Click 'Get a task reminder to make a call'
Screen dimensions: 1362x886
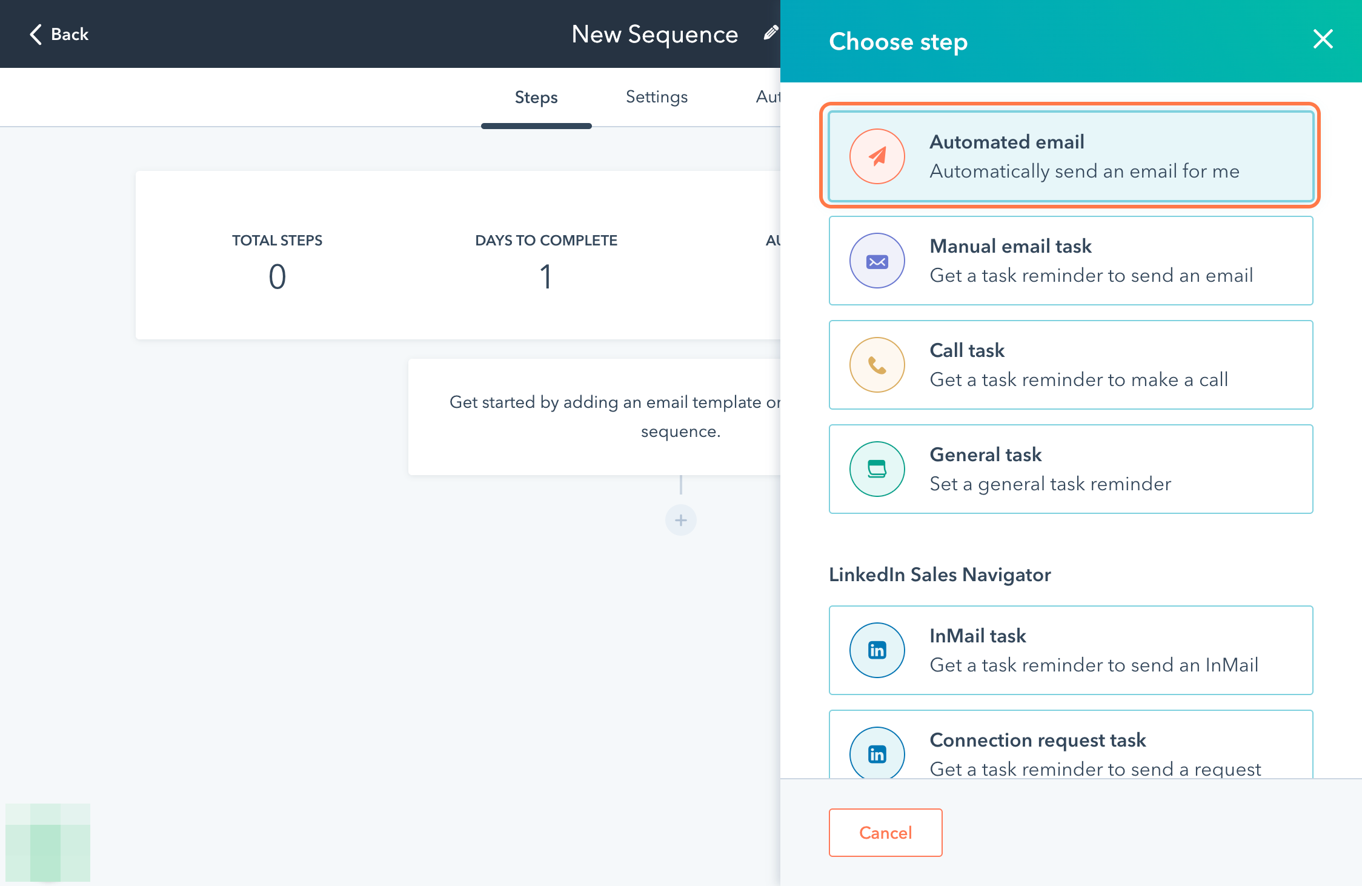pyautogui.click(x=1078, y=379)
